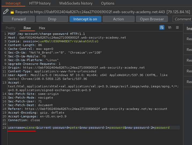The image size is (192, 145).
Task: Click the new-password-2 value password
Action: 162,128
